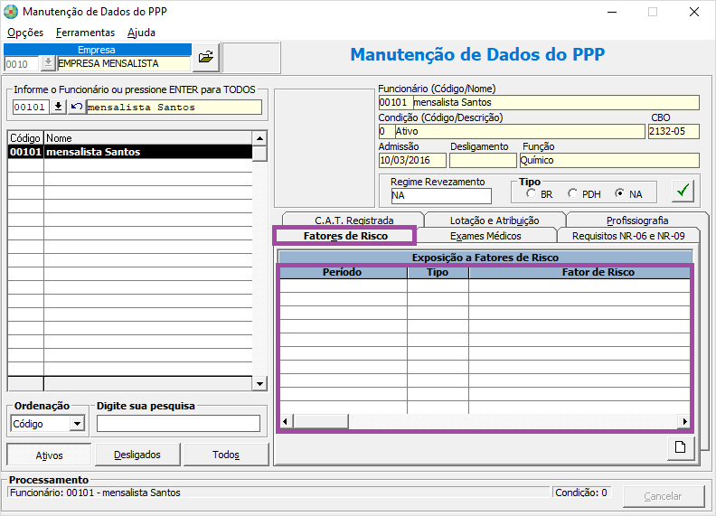Click the Cancelar button
Screen dimensions: 716x516
[663, 496]
